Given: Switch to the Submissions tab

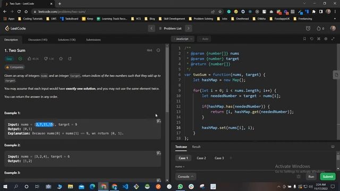Looking at the screenshot, I should coord(93,40).
